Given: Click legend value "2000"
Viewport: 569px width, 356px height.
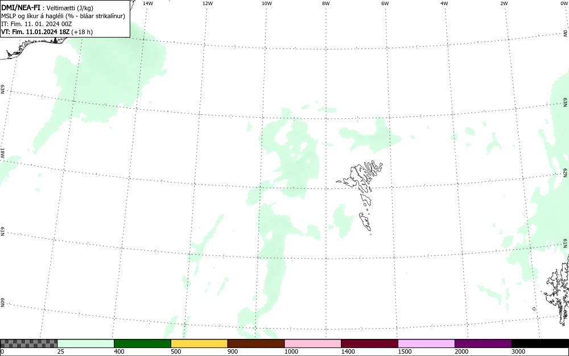Looking at the screenshot, I should (461, 351).
